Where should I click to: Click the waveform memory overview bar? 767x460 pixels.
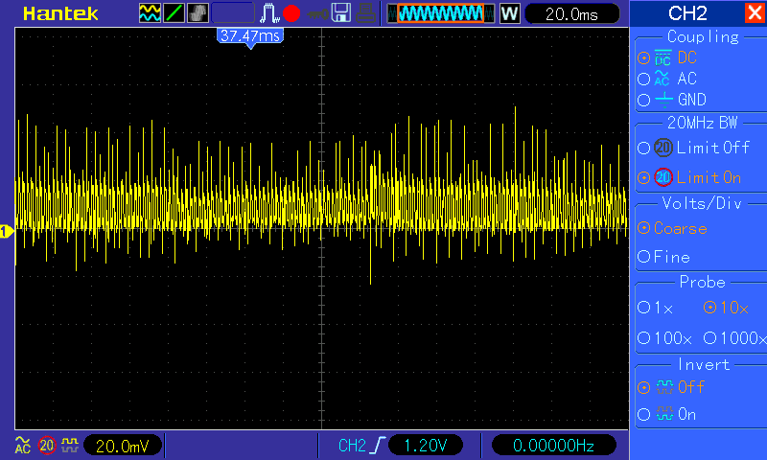pyautogui.click(x=441, y=13)
